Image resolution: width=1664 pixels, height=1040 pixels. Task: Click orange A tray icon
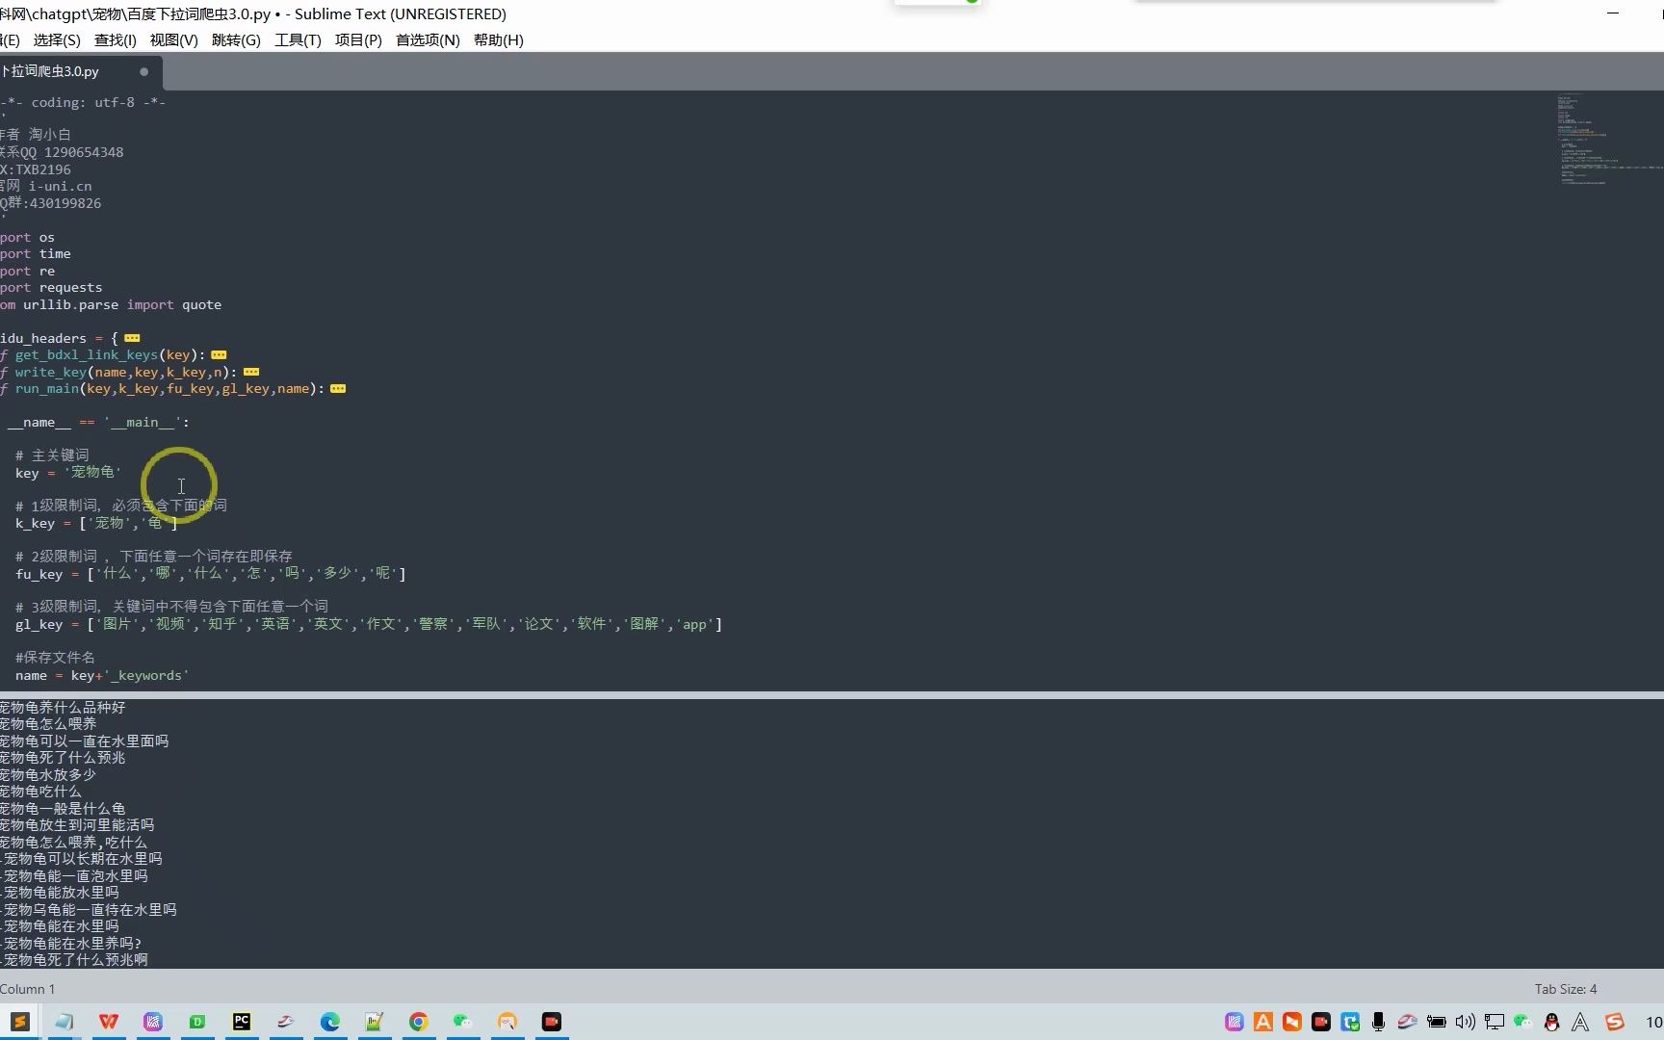[1263, 1022]
